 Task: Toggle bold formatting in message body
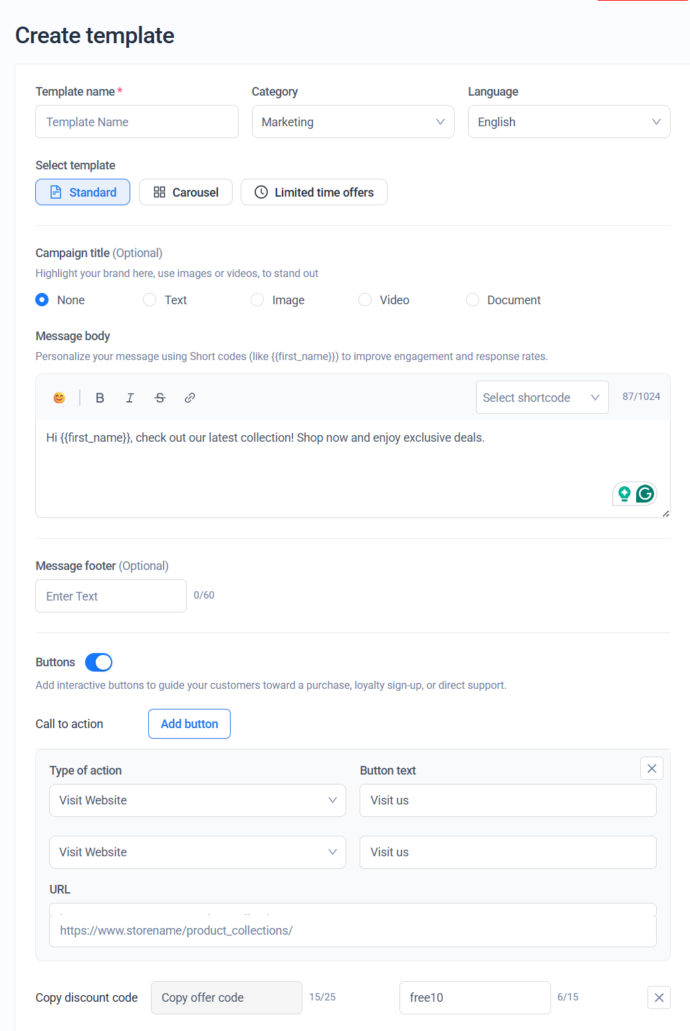pyautogui.click(x=100, y=398)
